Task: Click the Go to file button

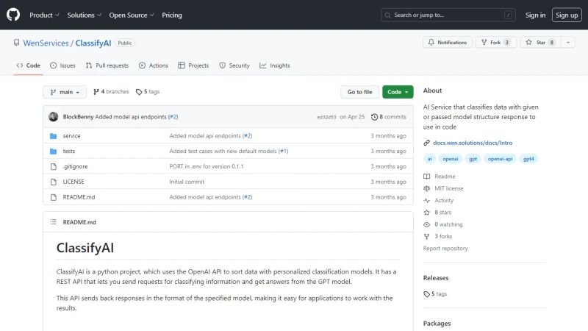Action: pyautogui.click(x=359, y=92)
